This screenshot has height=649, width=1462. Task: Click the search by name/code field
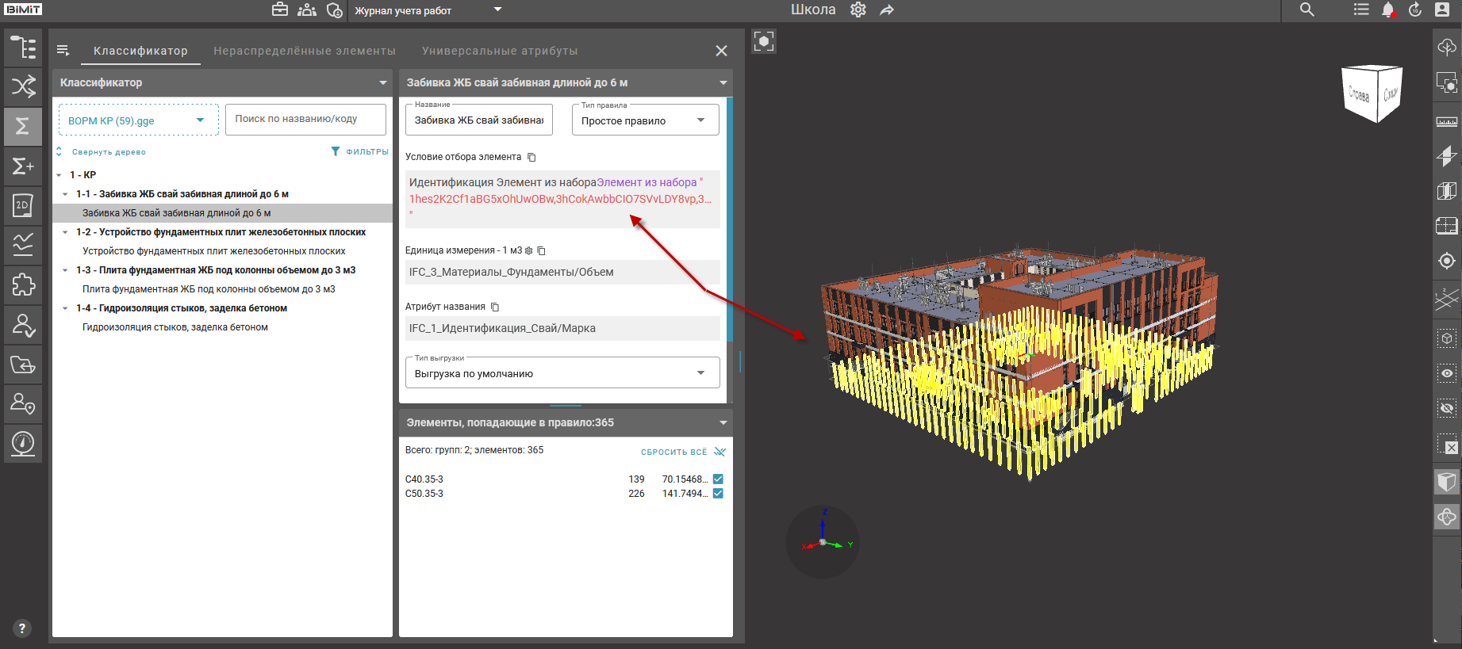point(305,119)
